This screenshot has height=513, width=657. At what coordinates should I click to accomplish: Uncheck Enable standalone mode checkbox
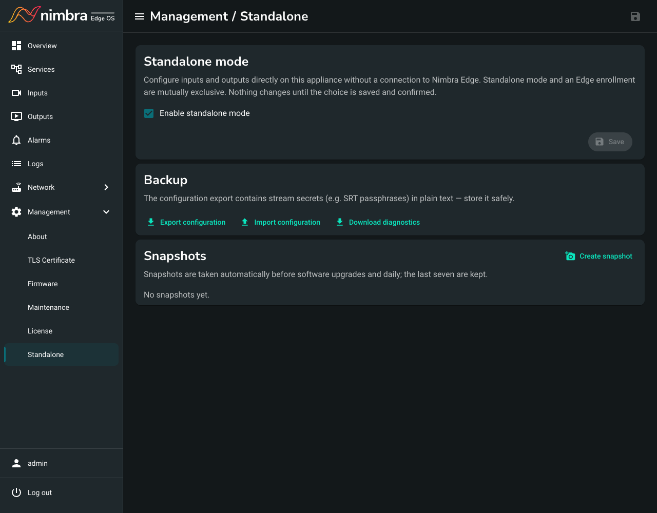[x=149, y=113]
